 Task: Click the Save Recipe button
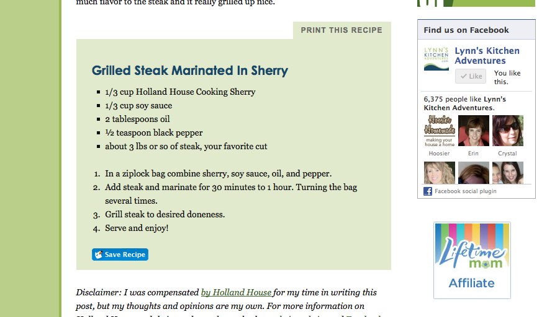[x=120, y=254]
